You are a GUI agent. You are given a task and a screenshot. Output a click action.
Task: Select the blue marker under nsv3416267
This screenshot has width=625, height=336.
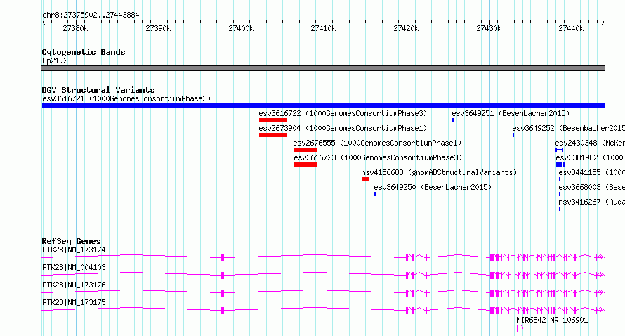pyautogui.click(x=560, y=209)
